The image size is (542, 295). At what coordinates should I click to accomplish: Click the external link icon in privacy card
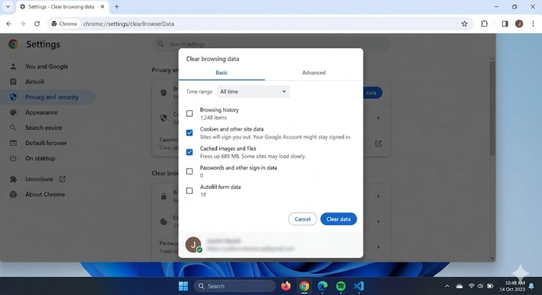pyautogui.click(x=378, y=144)
